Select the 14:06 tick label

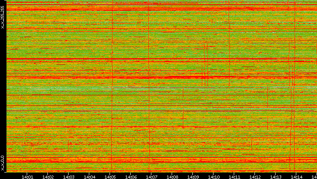click(x=131, y=177)
